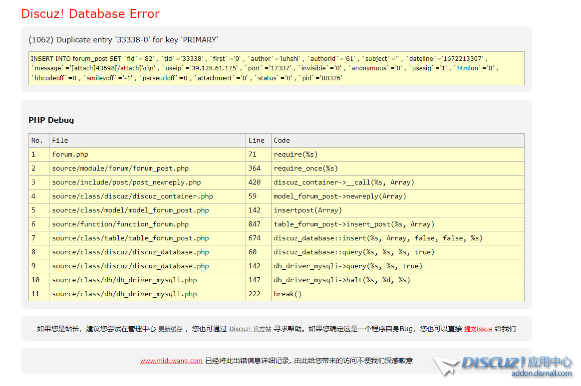
Task: Click the No. column header
Action: [39, 140]
